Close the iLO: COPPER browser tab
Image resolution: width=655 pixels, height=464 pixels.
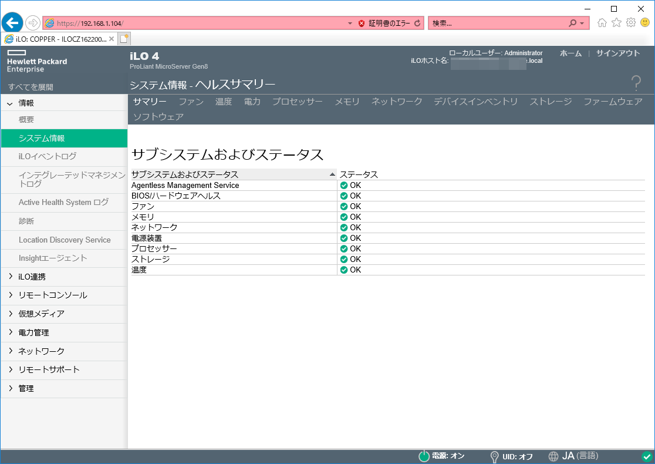click(112, 39)
